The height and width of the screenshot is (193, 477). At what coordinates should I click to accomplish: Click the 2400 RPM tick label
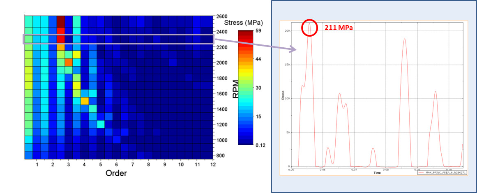tap(224, 32)
